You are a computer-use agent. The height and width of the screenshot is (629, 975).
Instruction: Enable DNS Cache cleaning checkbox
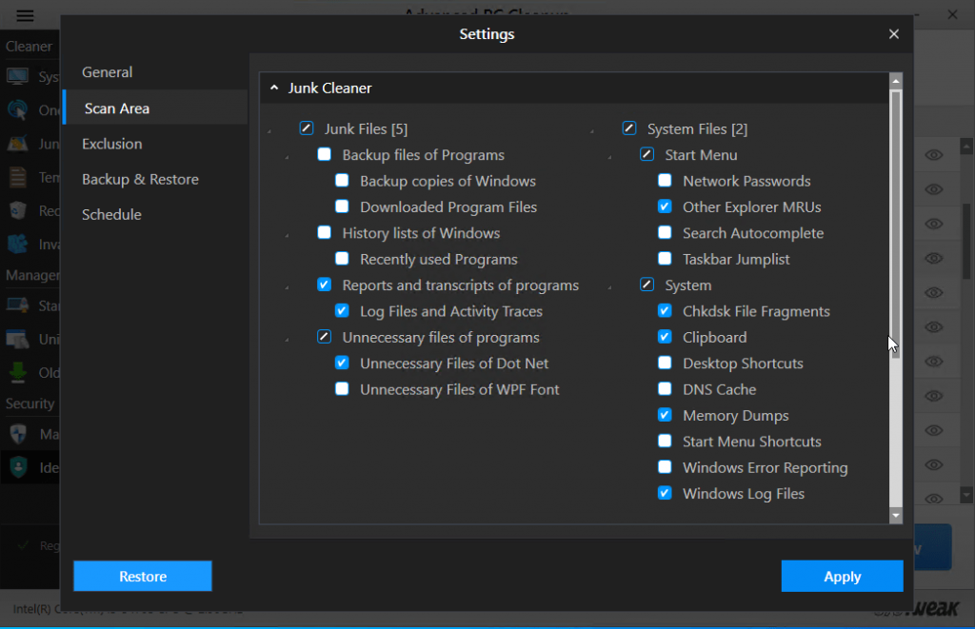(x=665, y=388)
